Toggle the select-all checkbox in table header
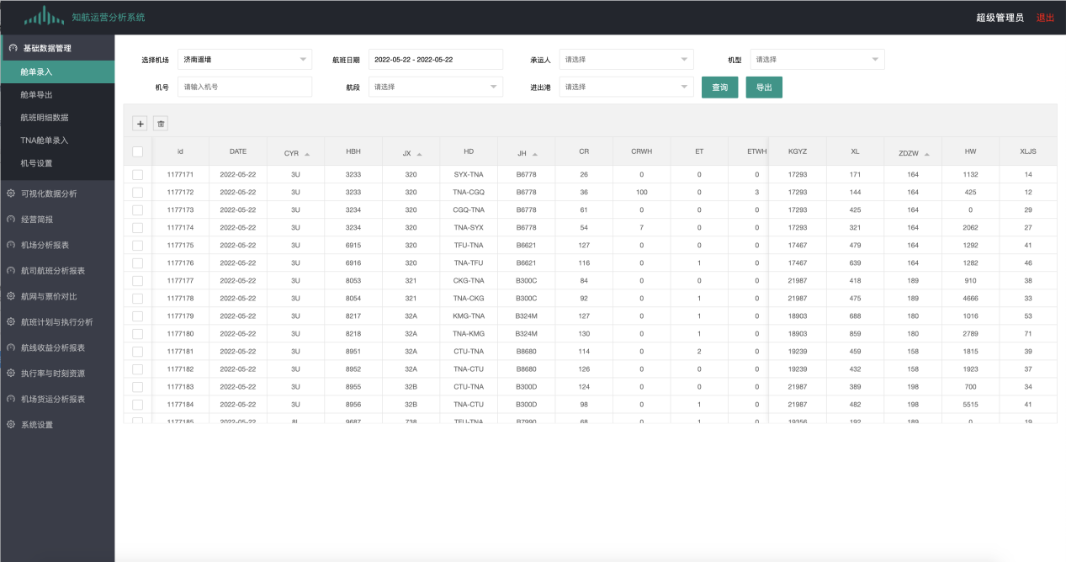The height and width of the screenshot is (562, 1066). [138, 152]
